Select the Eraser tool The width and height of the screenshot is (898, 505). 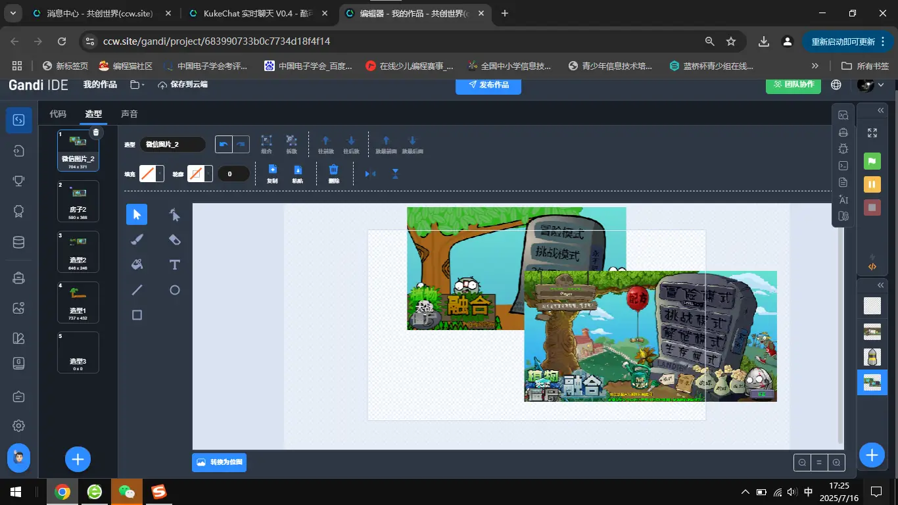click(174, 239)
